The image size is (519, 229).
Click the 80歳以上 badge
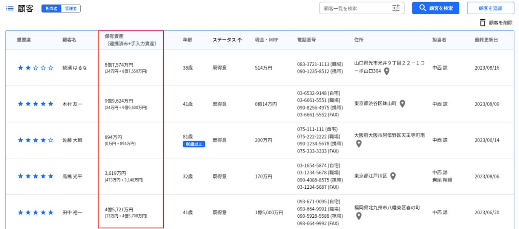194,144
